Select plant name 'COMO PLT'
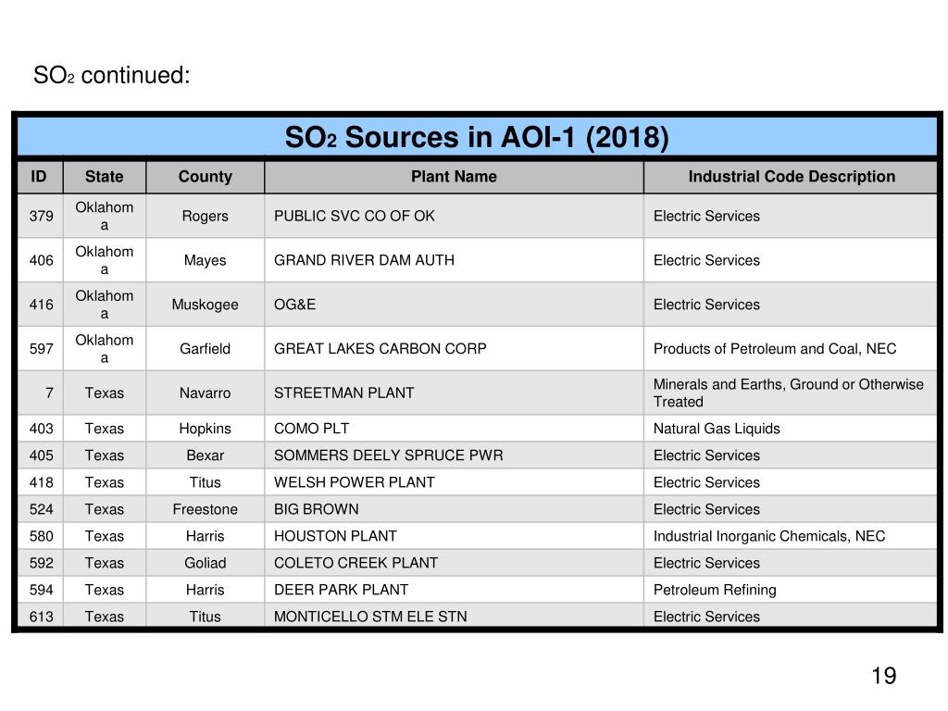This screenshot has width=948, height=711. pyautogui.click(x=311, y=429)
